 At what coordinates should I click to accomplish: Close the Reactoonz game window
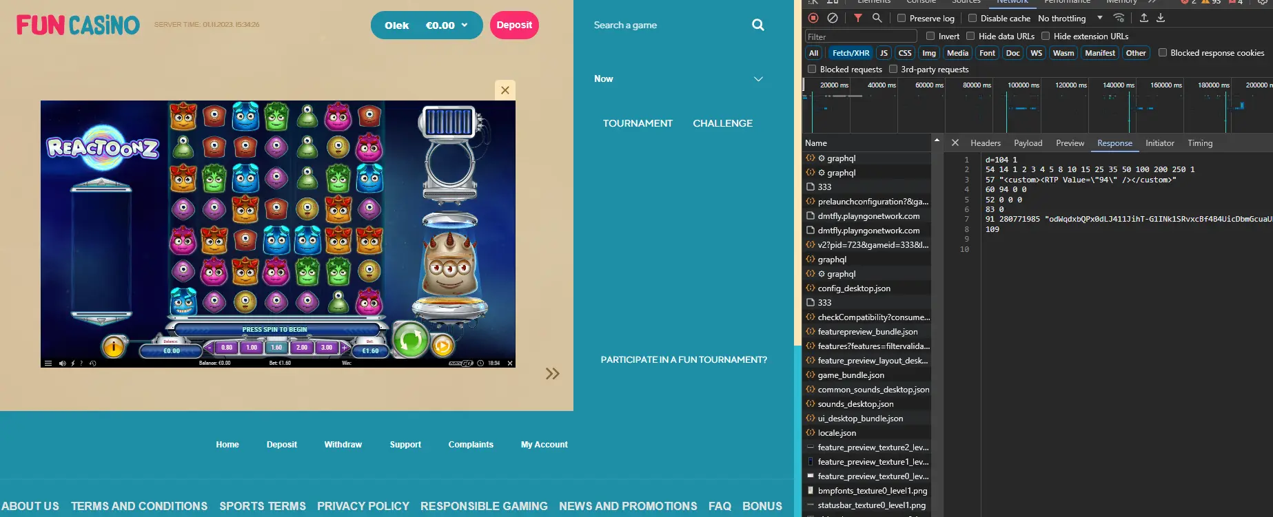[505, 90]
